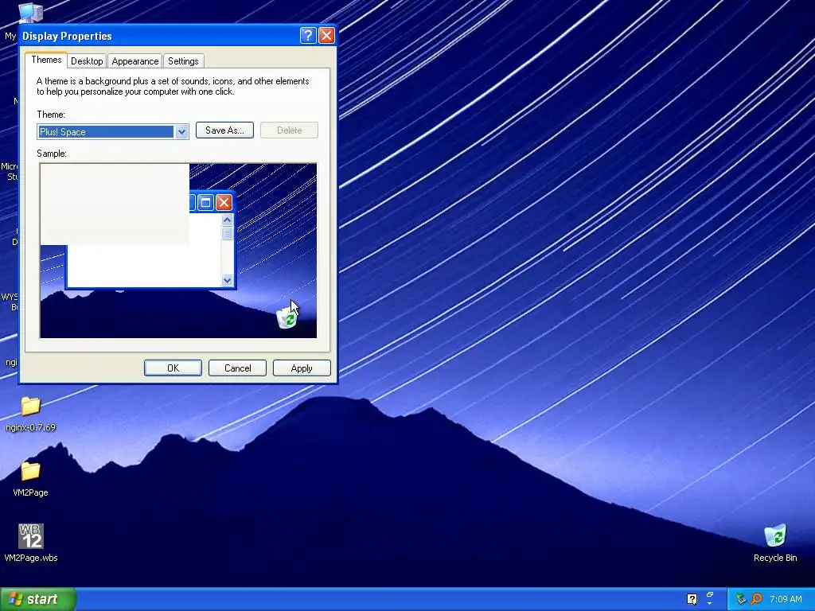Click the orange magnifier tray icon
The image size is (815, 611).
[x=756, y=599]
